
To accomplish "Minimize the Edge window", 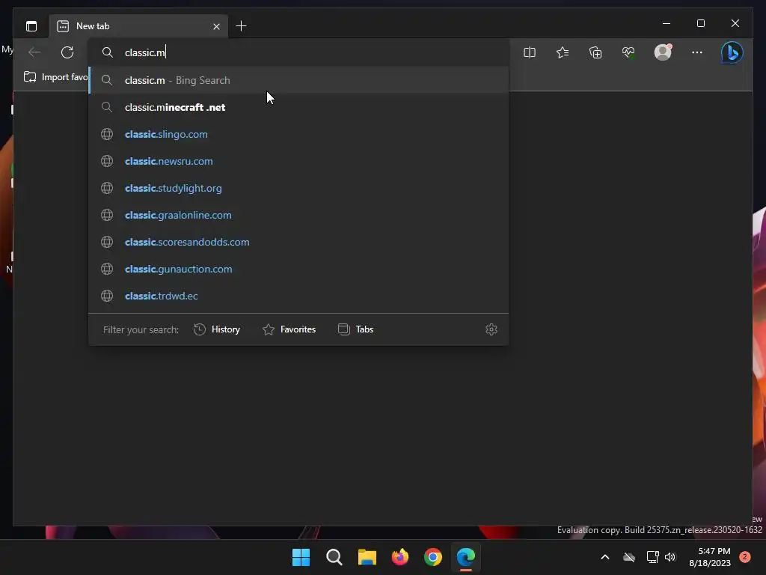I will pyautogui.click(x=667, y=23).
